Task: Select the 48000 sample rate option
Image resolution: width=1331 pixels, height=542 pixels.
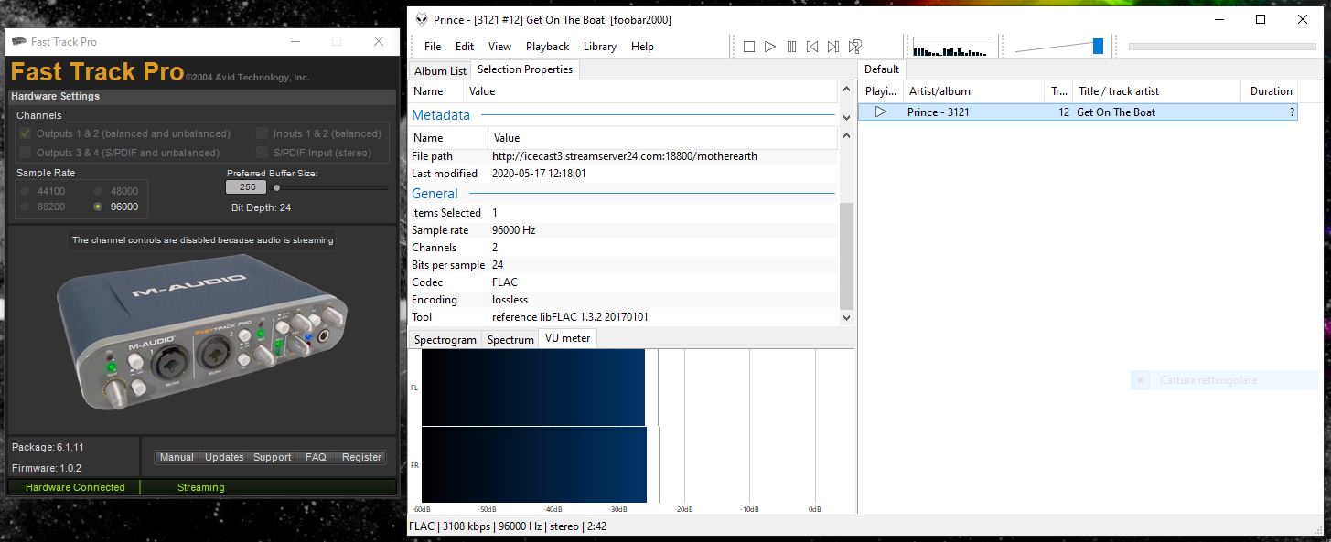Action: click(x=99, y=191)
